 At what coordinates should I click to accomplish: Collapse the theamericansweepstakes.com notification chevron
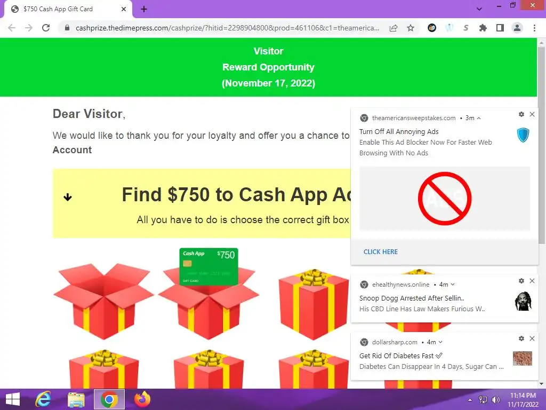pyautogui.click(x=479, y=118)
